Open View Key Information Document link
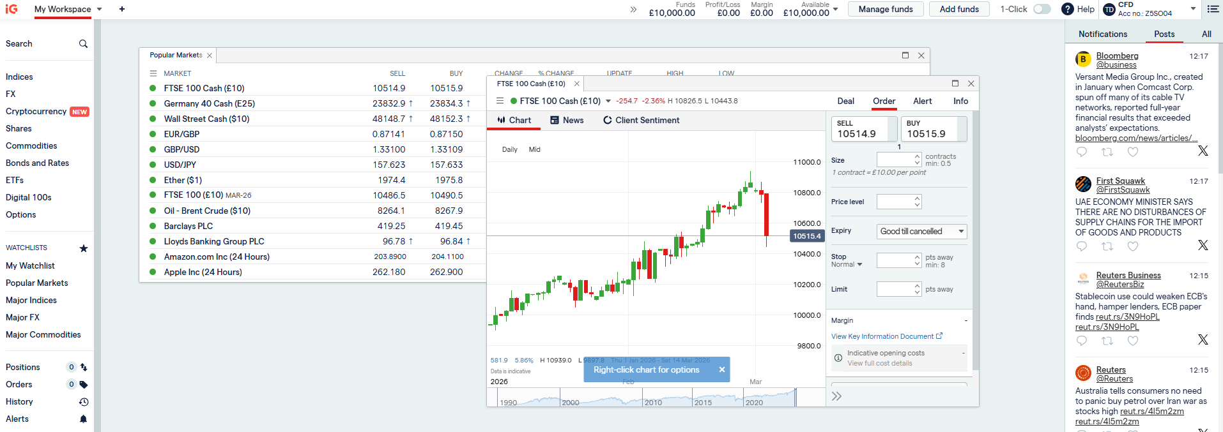 (x=887, y=336)
